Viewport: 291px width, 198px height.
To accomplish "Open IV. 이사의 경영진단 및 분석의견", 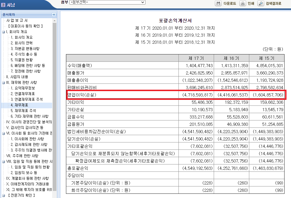I will [x=29, y=122].
